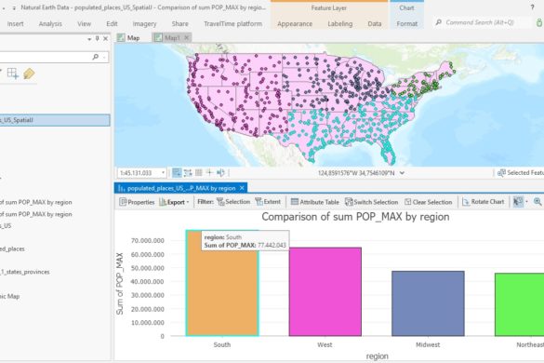Click the add-grid snapping icon in Contents pane
Viewport: 544px width, 363px height.
[13, 74]
